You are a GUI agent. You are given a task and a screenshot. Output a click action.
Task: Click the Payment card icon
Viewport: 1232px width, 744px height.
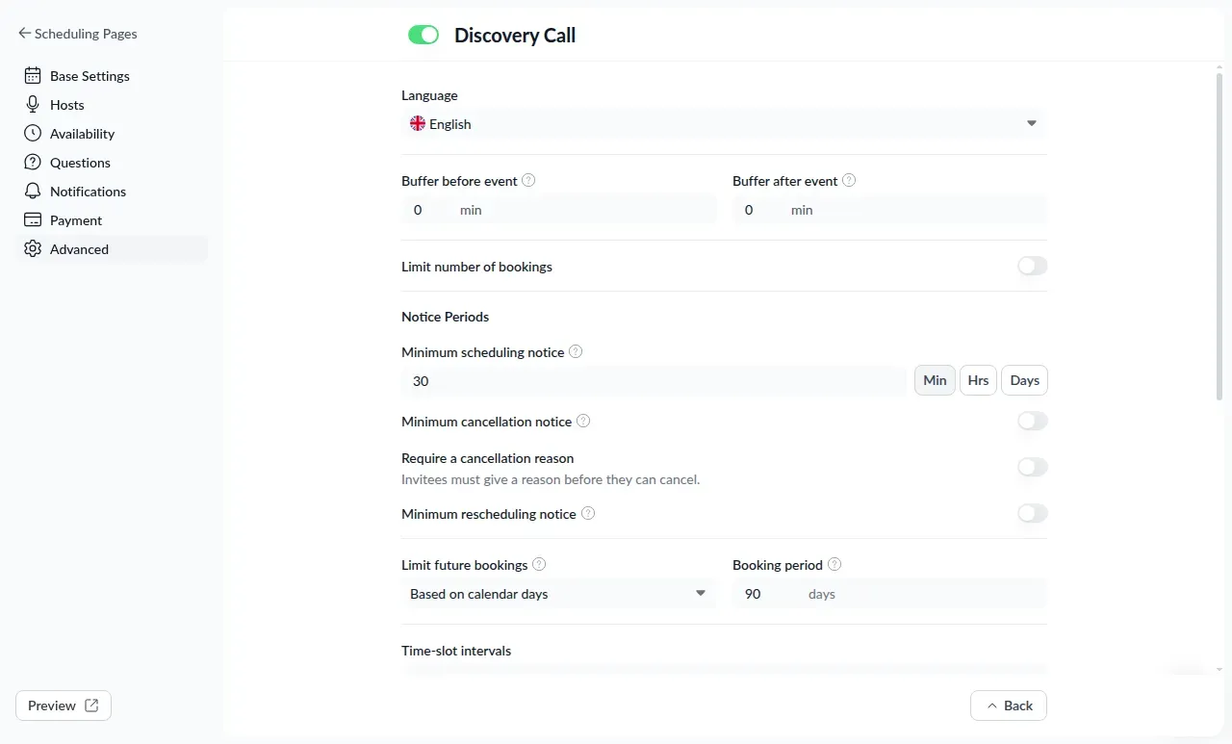point(33,220)
